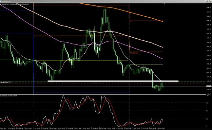Screen dimensions: 212x130
Task: Click the chart window title icon
Action: tap(1, 1)
